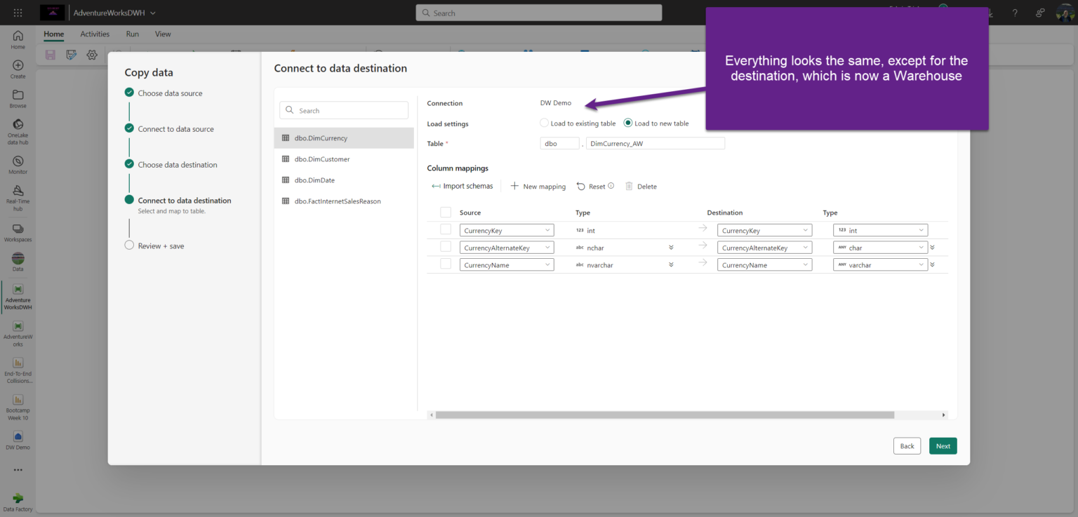Proceed with the Next button
The height and width of the screenshot is (517, 1078).
[943, 445]
